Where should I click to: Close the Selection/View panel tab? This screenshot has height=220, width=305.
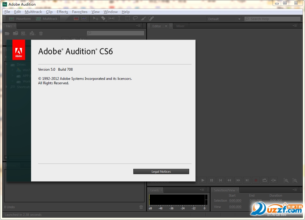pos(237,190)
